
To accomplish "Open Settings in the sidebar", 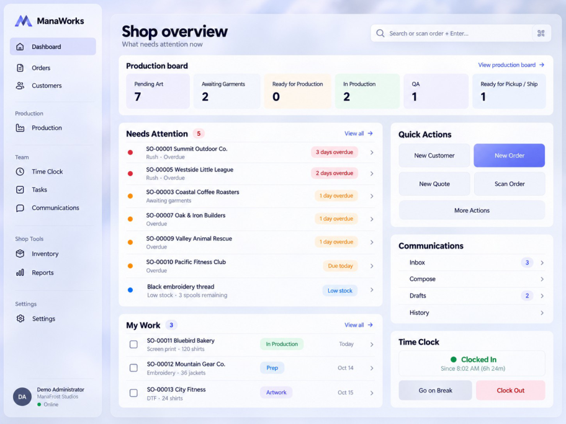I will pyautogui.click(x=53, y=319).
